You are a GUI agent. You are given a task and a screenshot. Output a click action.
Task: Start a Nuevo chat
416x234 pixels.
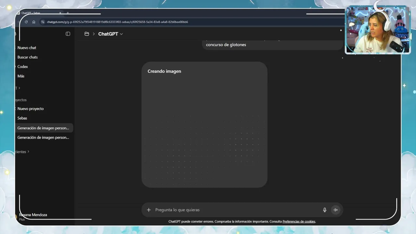pos(27,48)
